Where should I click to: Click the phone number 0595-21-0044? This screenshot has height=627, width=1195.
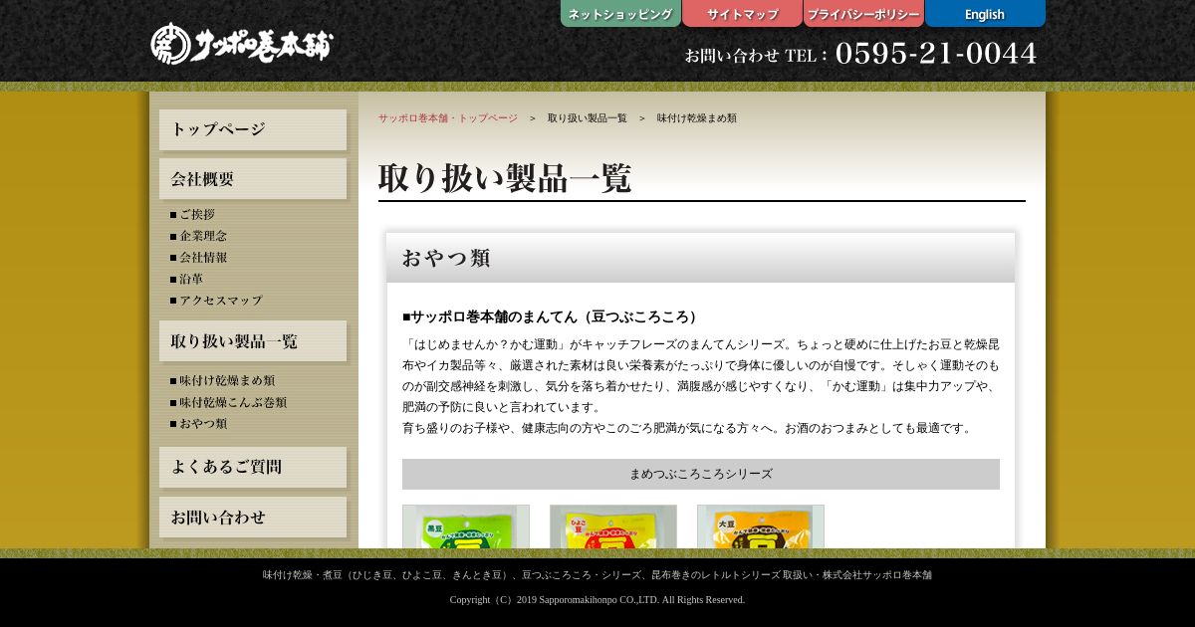click(936, 54)
